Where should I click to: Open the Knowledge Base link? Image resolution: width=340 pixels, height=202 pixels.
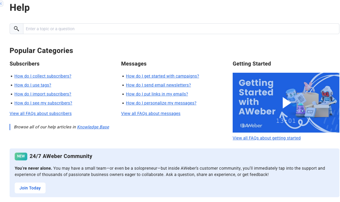click(x=93, y=127)
